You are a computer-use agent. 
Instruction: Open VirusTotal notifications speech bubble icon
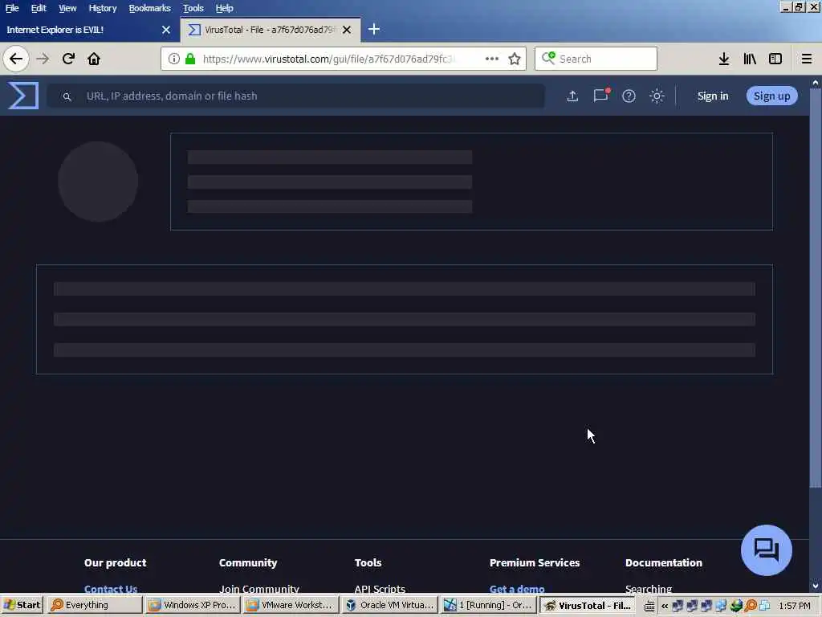pos(600,96)
